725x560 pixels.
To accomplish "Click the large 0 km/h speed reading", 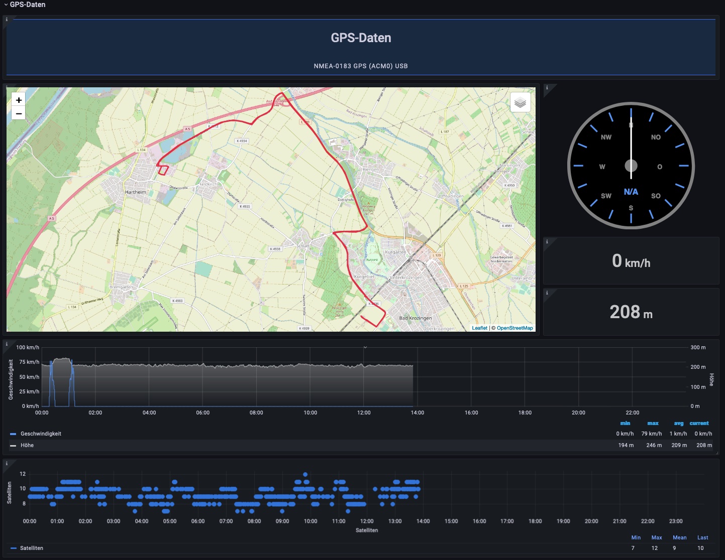I will (631, 261).
